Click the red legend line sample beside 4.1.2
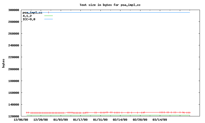 pyautogui.click(x=48, y=16)
